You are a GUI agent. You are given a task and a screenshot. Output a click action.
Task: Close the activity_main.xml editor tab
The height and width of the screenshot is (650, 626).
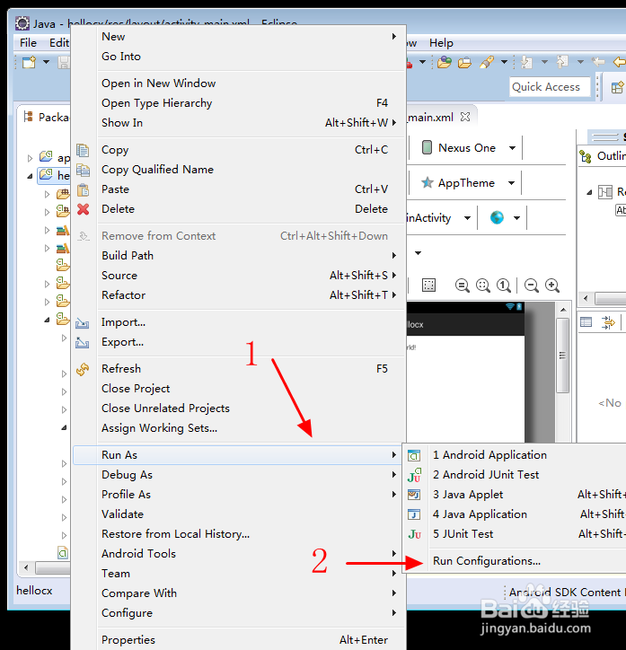click(x=465, y=117)
